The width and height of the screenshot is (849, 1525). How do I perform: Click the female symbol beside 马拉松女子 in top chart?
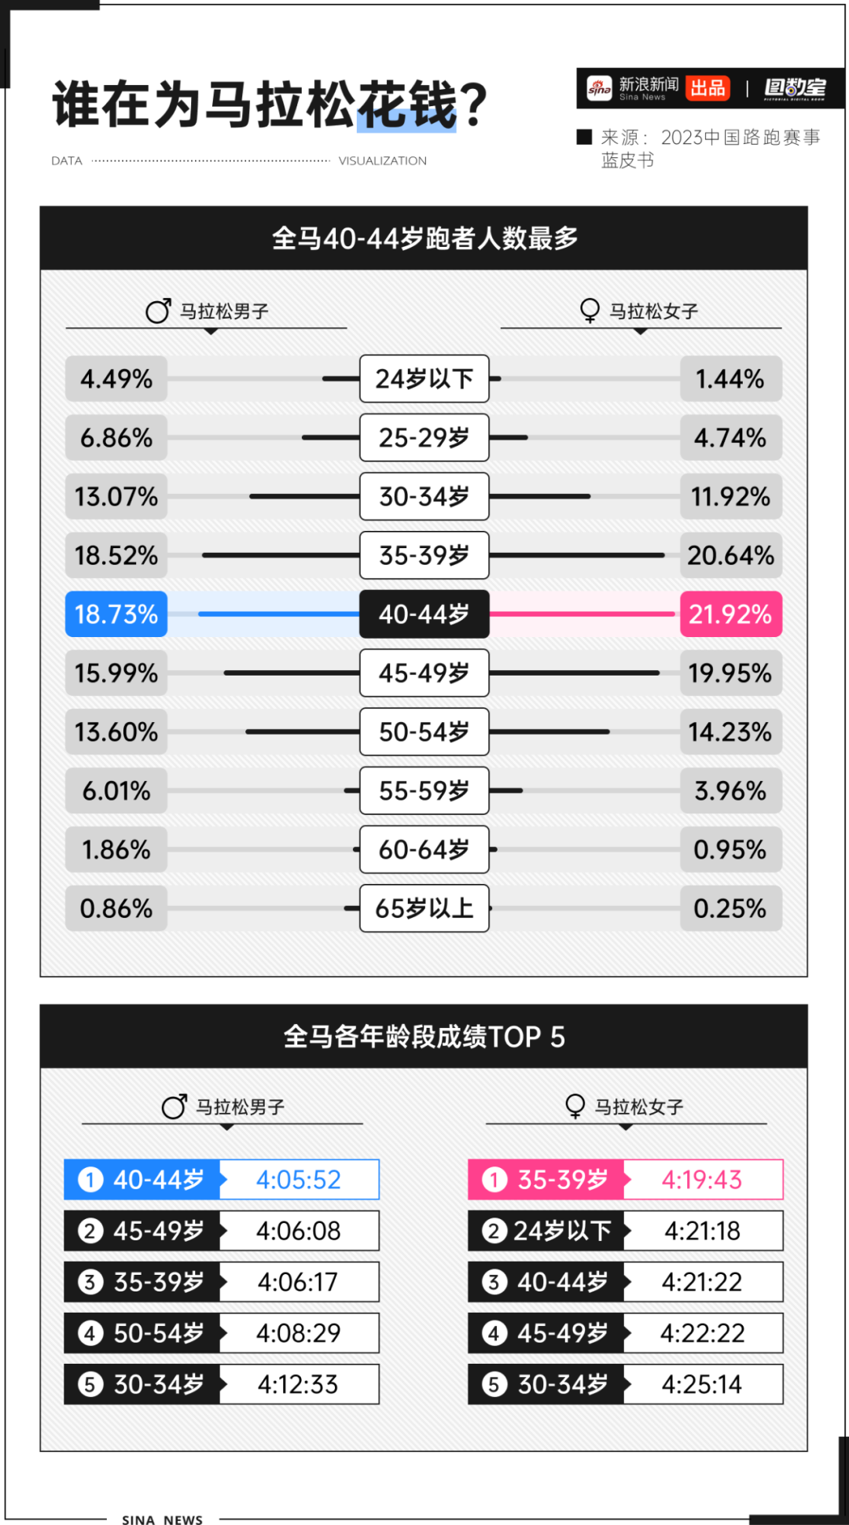590,311
